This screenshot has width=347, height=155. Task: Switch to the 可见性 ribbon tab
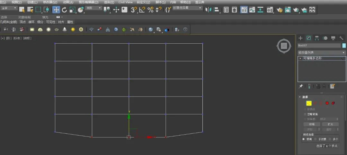coord(51,22)
